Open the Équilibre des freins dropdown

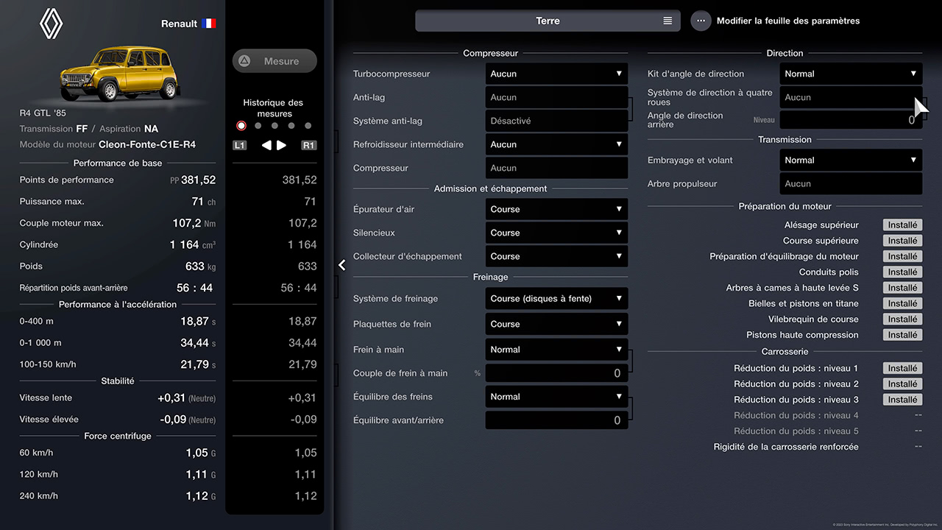click(x=556, y=397)
